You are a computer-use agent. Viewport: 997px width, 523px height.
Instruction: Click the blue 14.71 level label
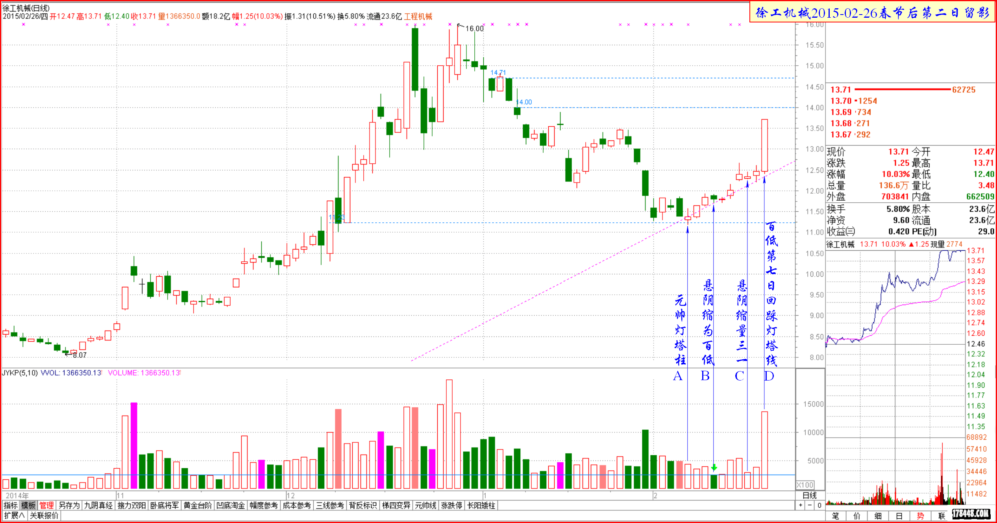coord(498,72)
